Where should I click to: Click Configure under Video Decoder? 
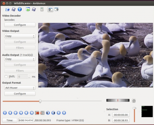pos(20,25)
